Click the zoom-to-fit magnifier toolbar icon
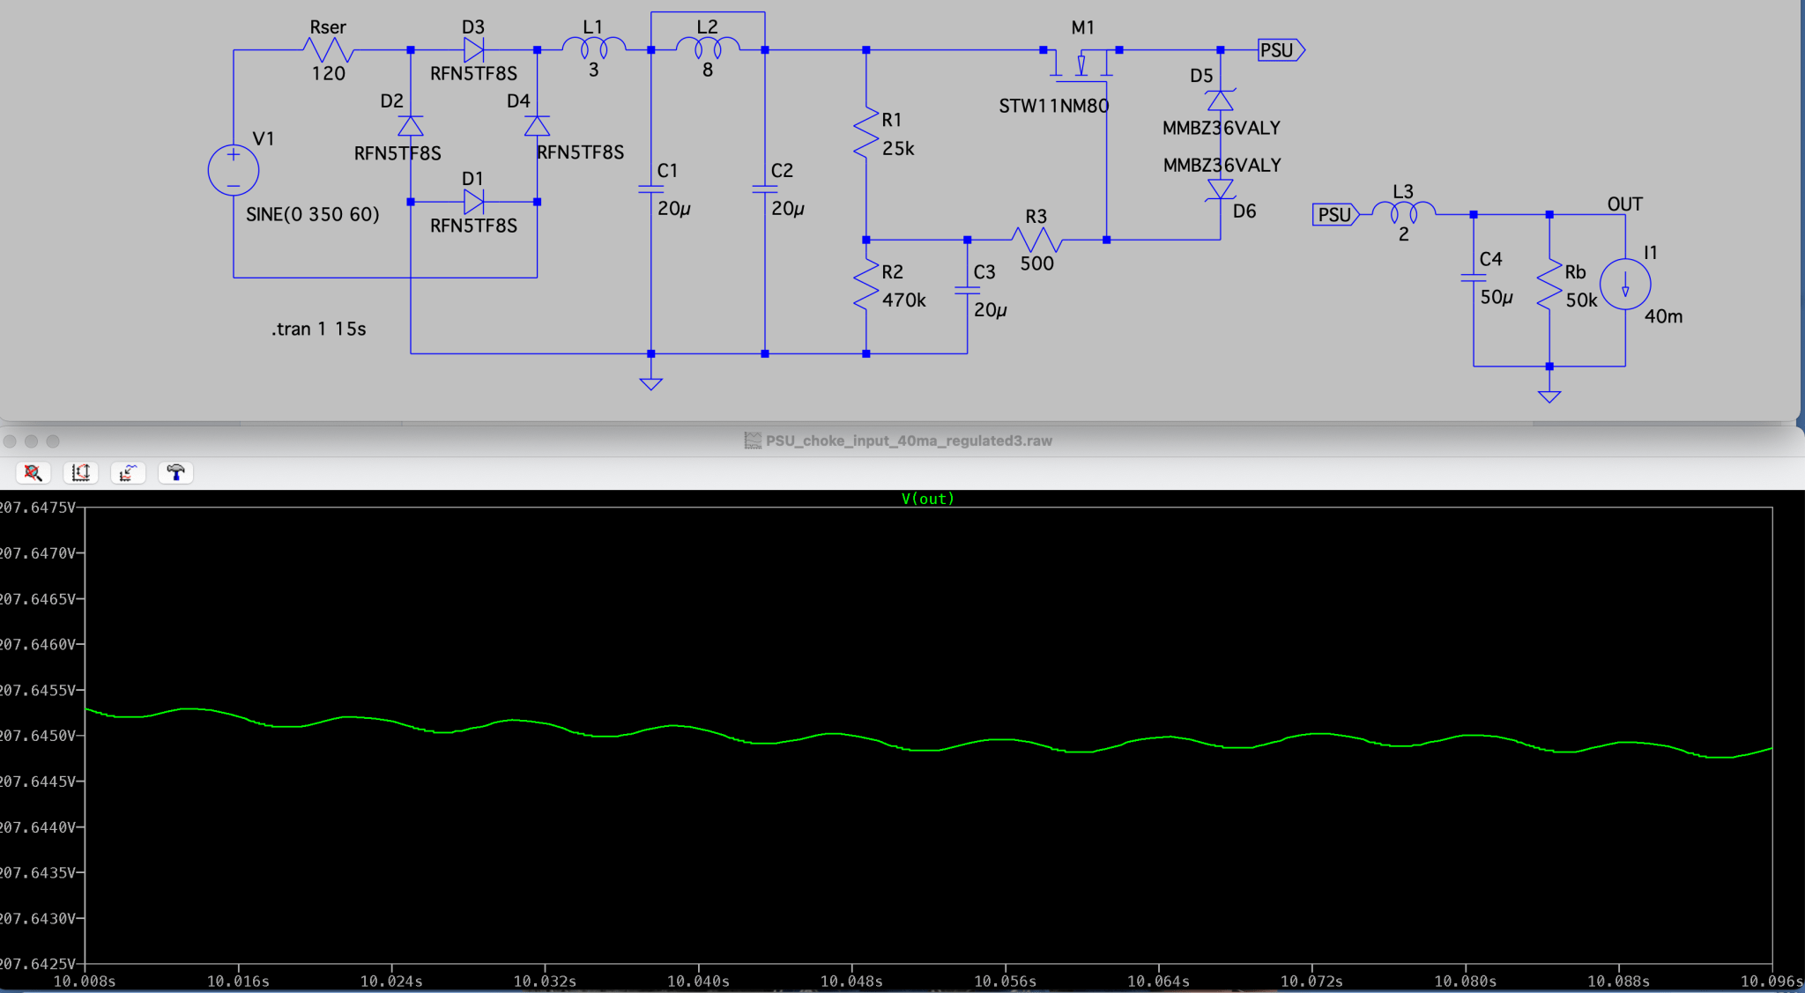The height and width of the screenshot is (993, 1805). [33, 473]
